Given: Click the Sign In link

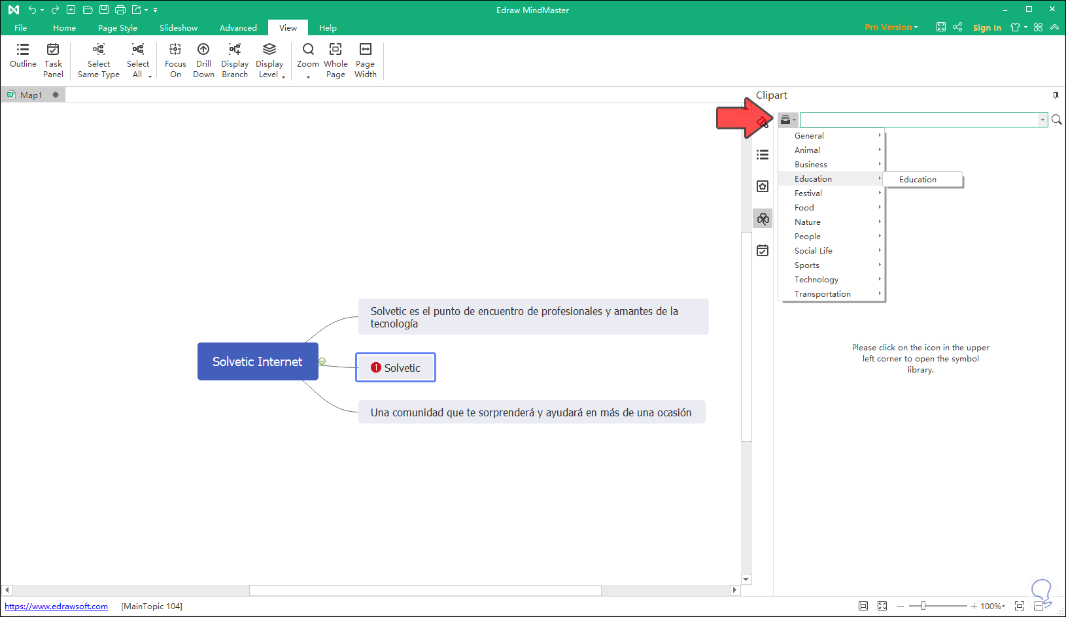Looking at the screenshot, I should click(987, 27).
